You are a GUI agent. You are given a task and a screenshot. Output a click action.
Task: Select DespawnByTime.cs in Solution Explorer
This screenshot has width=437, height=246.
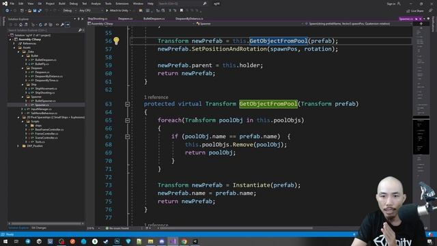tap(46, 81)
